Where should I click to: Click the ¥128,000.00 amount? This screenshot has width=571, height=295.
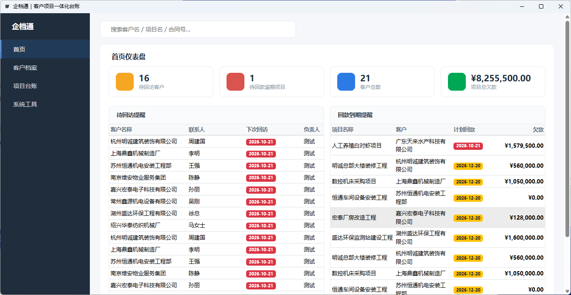(x=526, y=218)
